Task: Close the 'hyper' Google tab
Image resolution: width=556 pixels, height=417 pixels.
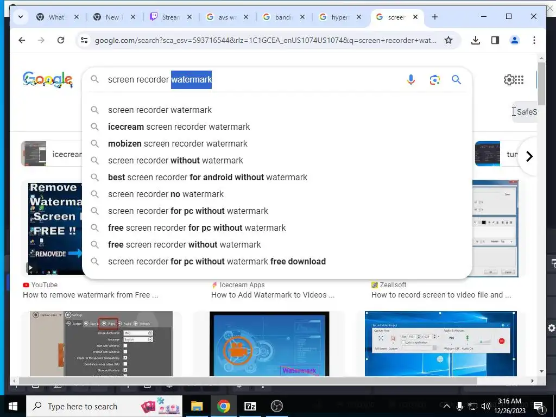Action: click(359, 17)
